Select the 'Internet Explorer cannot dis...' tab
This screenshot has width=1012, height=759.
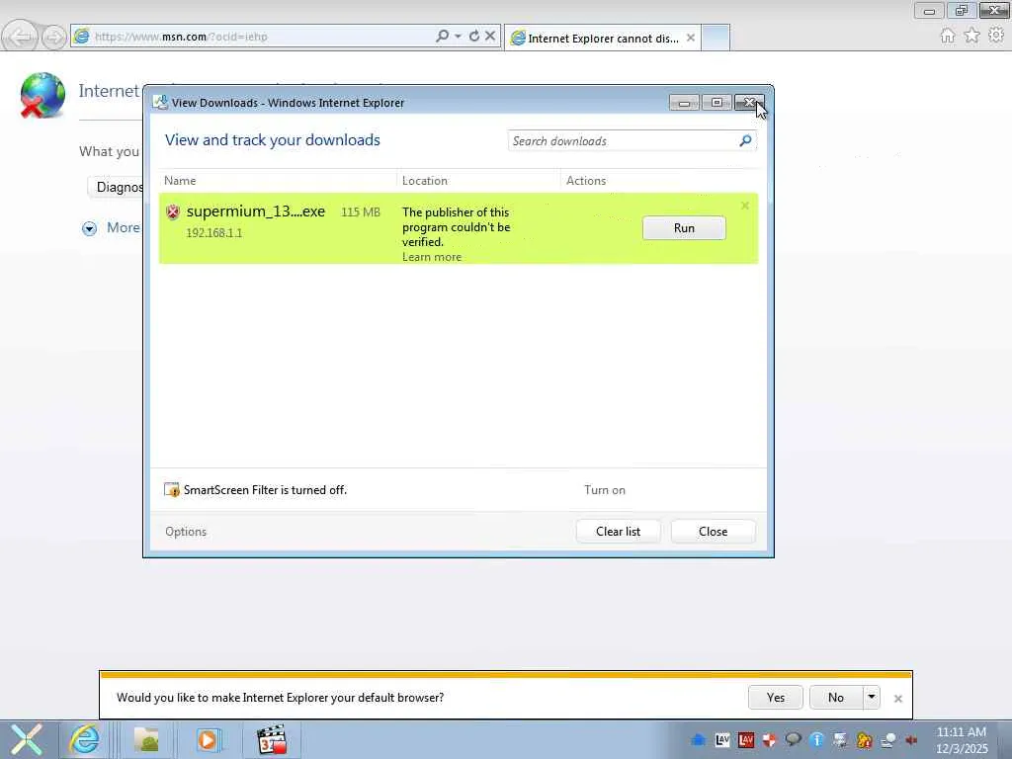pyautogui.click(x=603, y=39)
